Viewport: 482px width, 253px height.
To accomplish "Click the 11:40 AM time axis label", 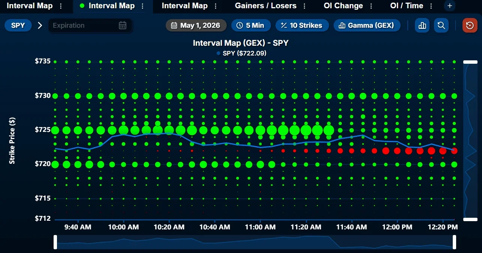I will point(352,227).
